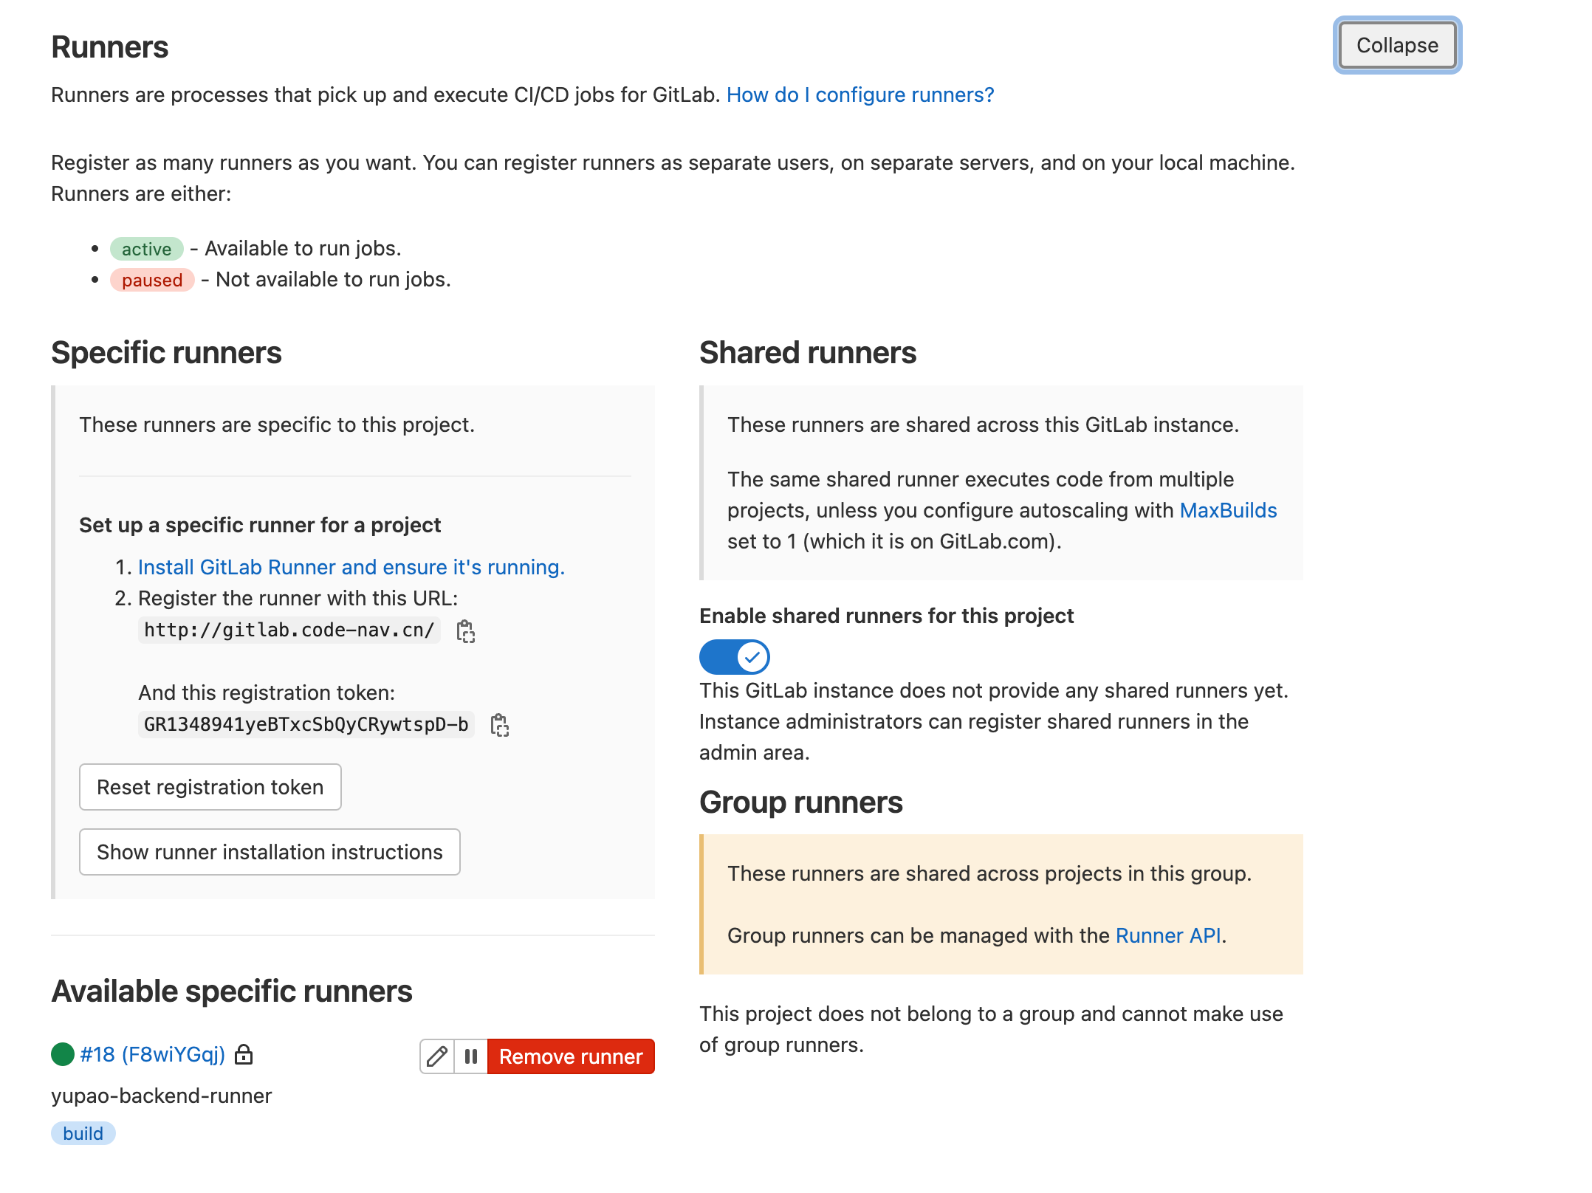Click the build tag badge

(83, 1133)
